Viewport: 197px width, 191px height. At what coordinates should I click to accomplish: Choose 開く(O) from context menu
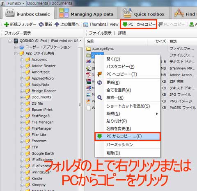pyautogui.click(x=127, y=59)
